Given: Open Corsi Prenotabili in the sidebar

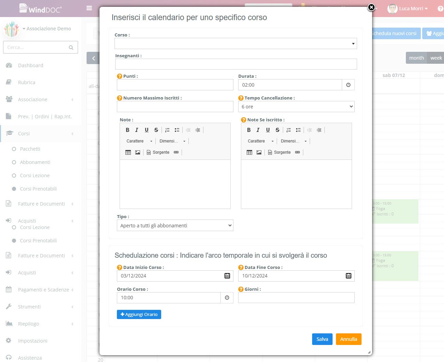Looking at the screenshot, I should 38,189.
